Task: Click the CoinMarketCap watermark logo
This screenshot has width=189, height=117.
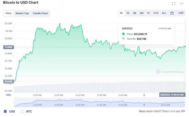Action: point(170,72)
